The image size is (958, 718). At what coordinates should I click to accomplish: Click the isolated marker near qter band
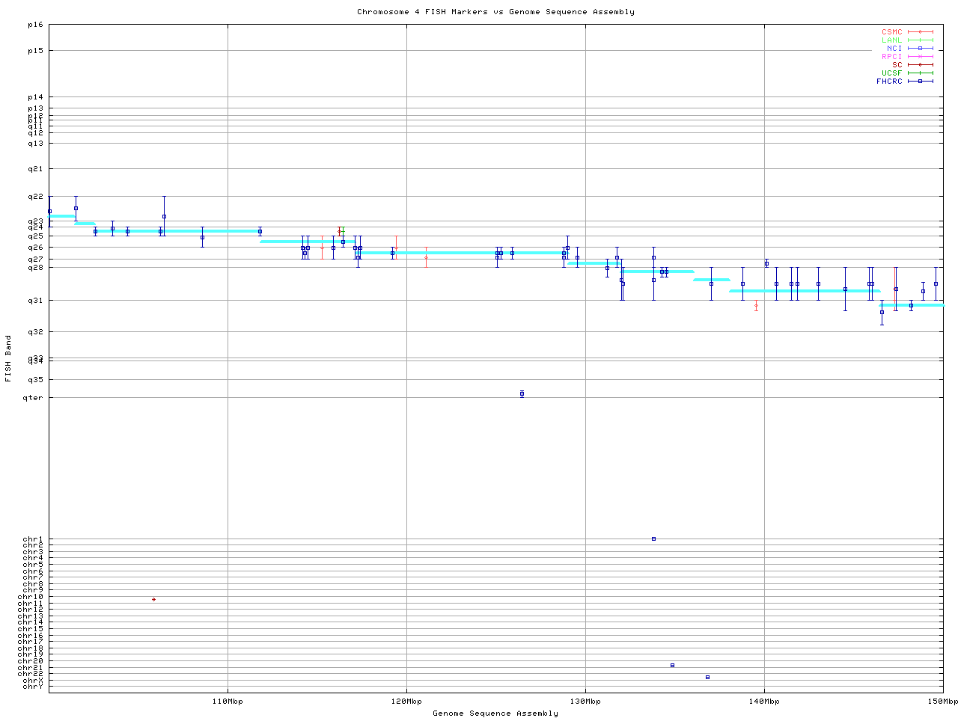click(522, 393)
